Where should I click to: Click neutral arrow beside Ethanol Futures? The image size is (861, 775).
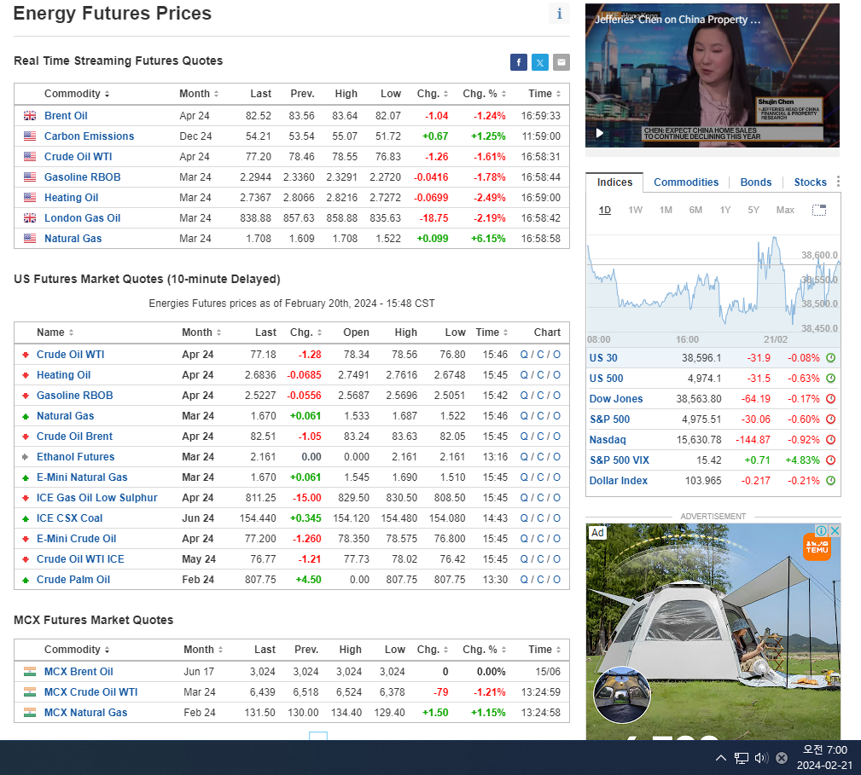click(x=26, y=457)
